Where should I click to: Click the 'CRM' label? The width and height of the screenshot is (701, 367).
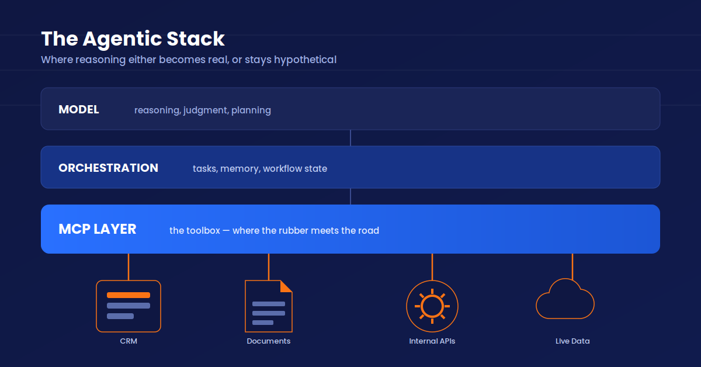[x=129, y=341]
